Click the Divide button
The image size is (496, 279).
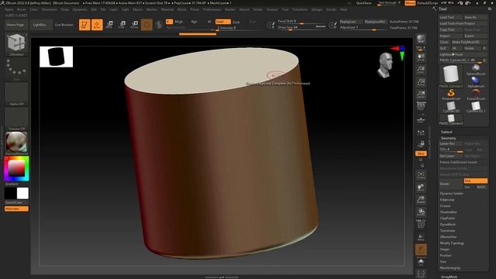451,184
